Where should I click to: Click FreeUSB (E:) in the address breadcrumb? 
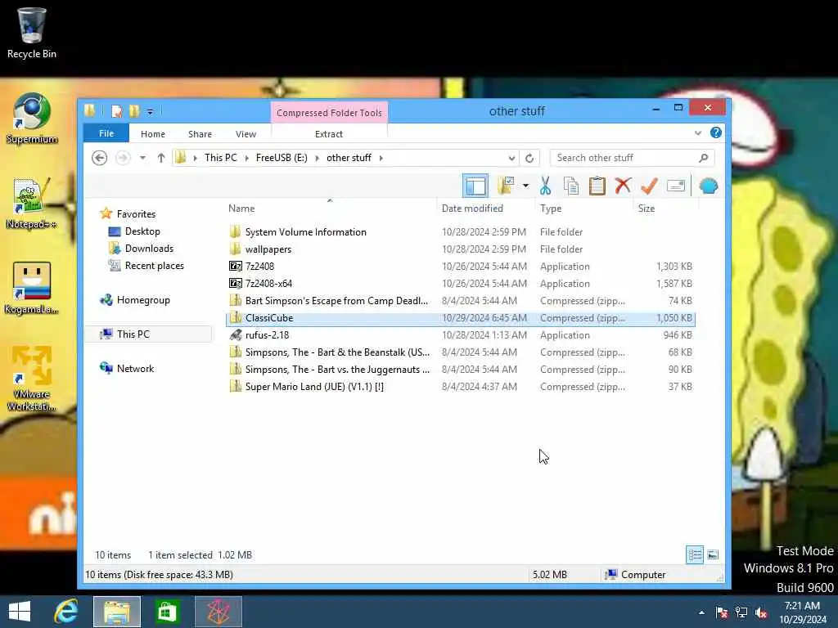[282, 158]
